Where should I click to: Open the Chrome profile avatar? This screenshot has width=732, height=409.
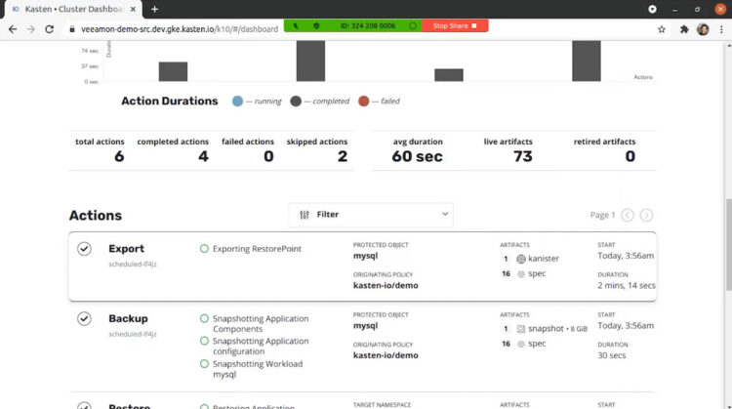click(x=703, y=29)
